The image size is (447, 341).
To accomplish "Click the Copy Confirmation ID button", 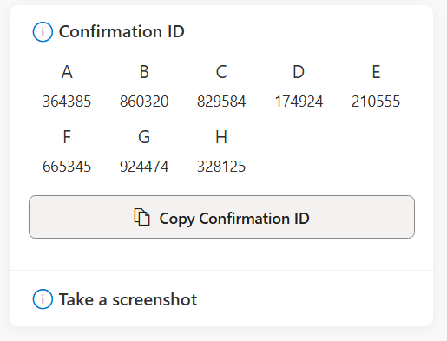I will click(x=221, y=217).
